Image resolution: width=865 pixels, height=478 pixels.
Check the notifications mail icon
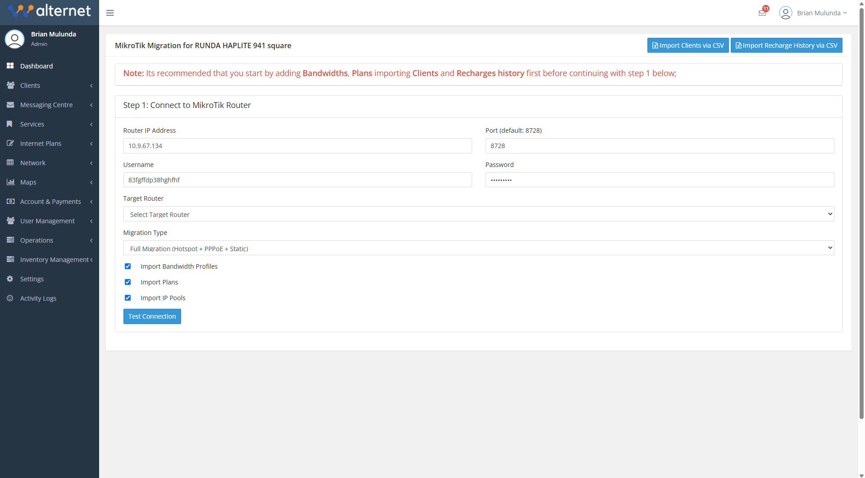click(x=762, y=13)
